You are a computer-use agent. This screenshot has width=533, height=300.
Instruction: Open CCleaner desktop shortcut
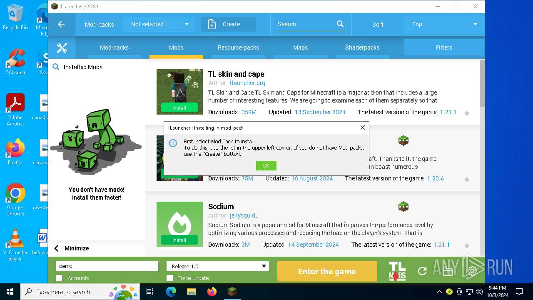(x=15, y=62)
